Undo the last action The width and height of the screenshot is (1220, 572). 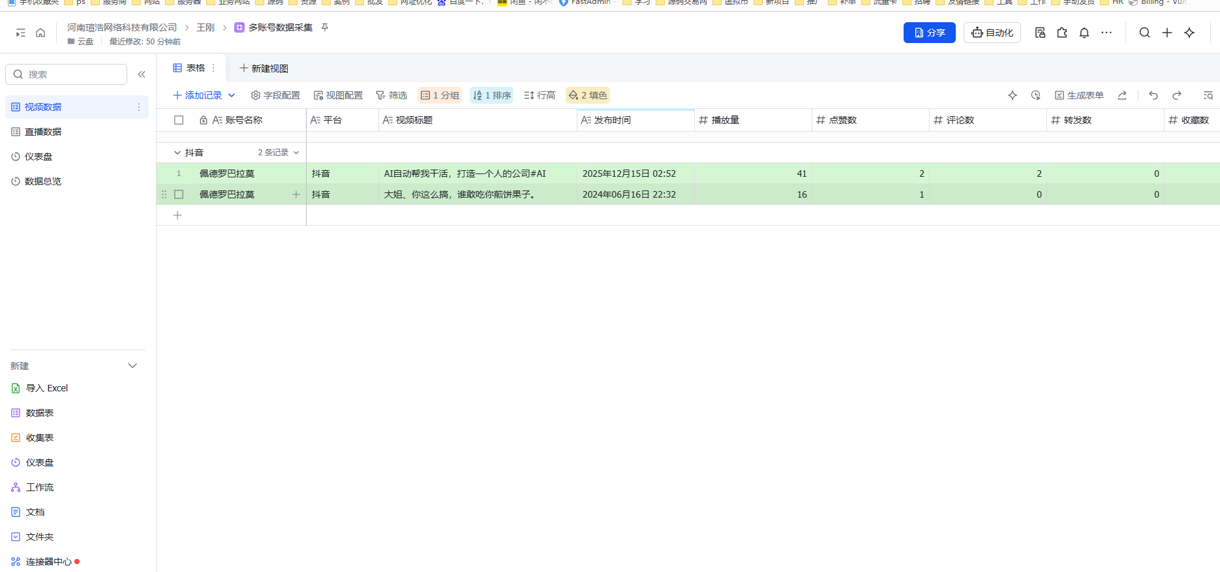(x=1153, y=95)
